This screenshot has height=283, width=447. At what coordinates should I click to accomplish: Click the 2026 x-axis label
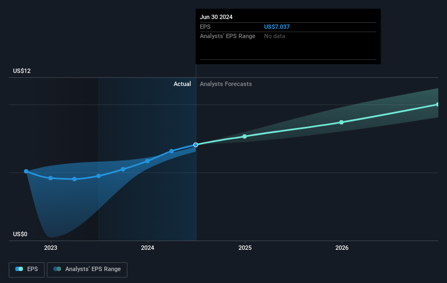pos(342,248)
